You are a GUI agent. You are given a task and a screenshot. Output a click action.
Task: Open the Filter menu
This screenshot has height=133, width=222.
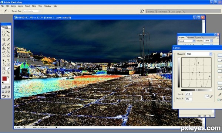pyautogui.click(x=34, y=6)
